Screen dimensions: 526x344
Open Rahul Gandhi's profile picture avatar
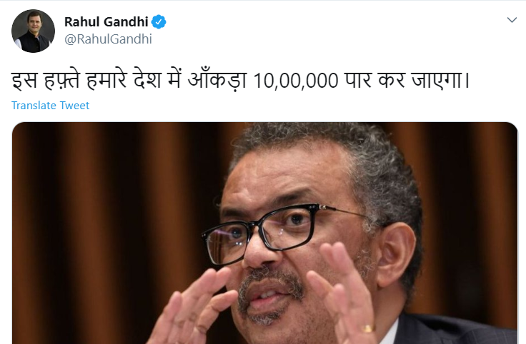tap(33, 31)
